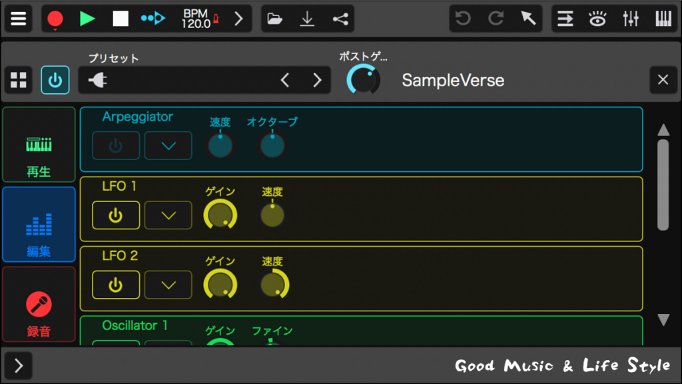Expand the transport bar with the arrow

point(238,19)
